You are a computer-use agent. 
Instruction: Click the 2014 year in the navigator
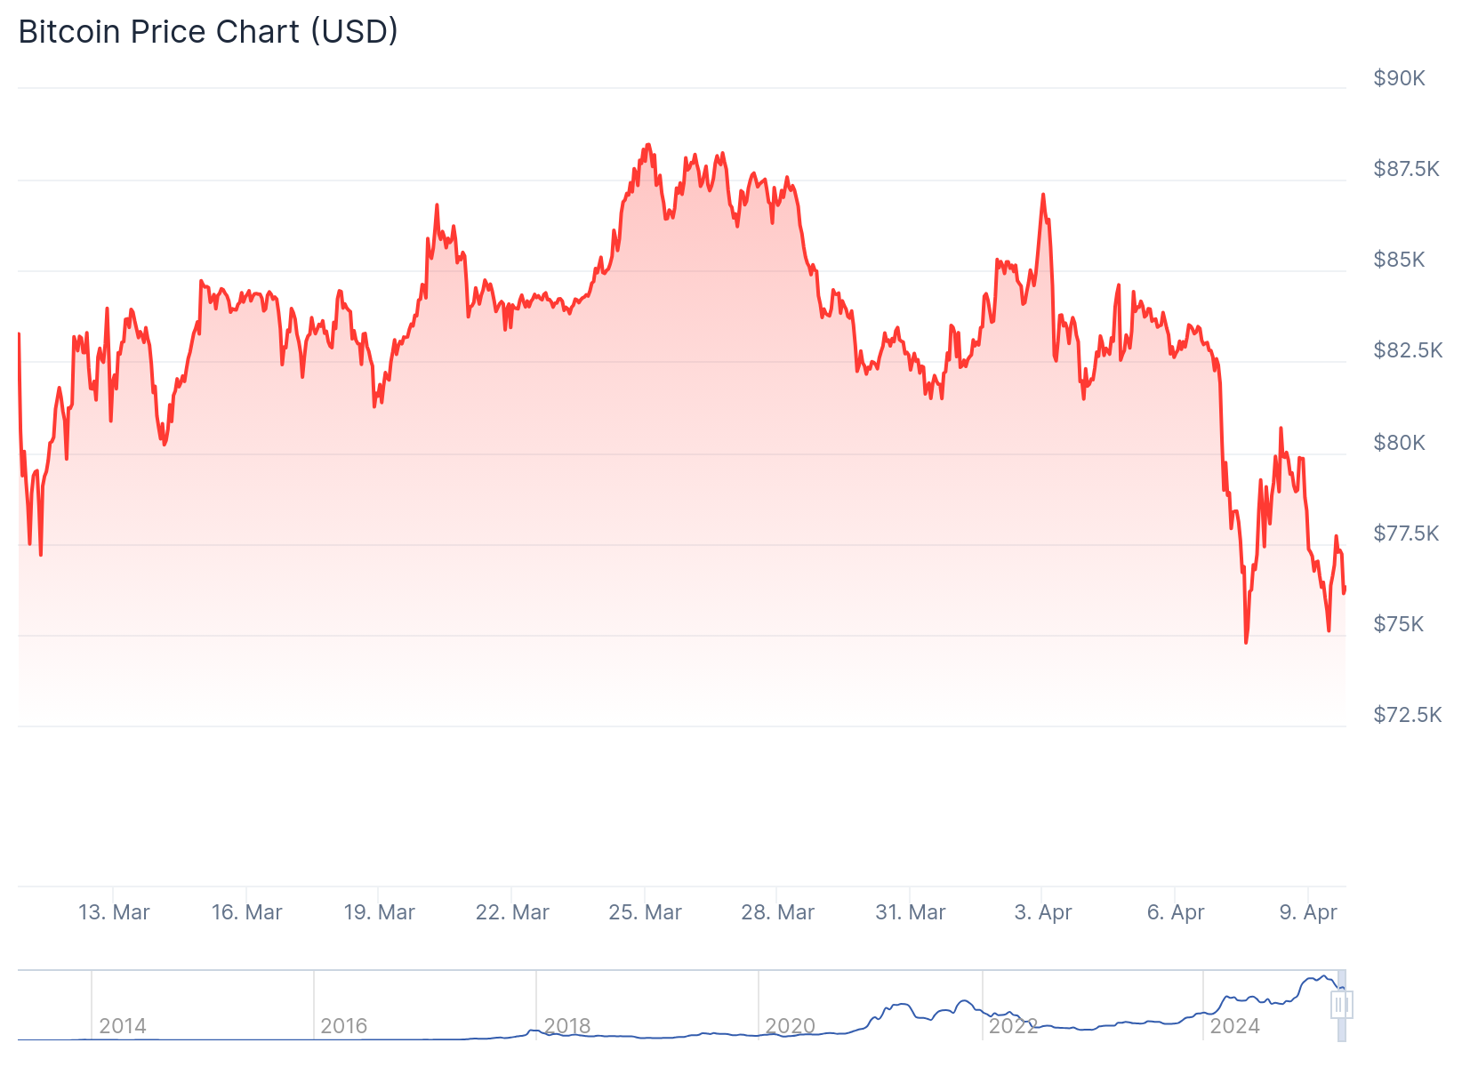point(123,1026)
